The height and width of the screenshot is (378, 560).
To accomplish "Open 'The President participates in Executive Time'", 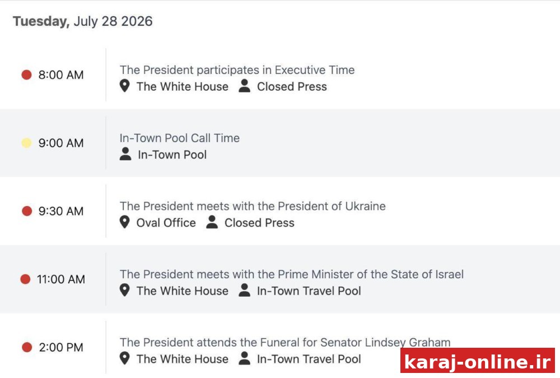I will (x=237, y=70).
